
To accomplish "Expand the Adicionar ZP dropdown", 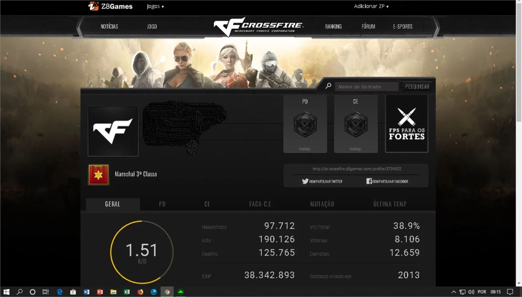I will pyautogui.click(x=371, y=6).
